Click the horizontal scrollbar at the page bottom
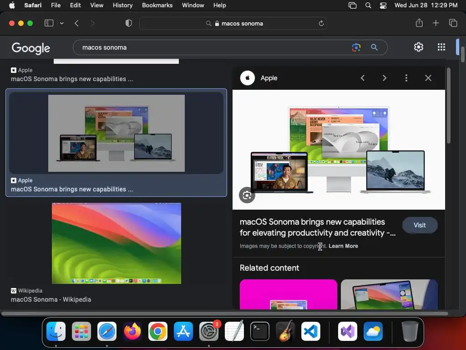466x350 pixels. [225, 314]
